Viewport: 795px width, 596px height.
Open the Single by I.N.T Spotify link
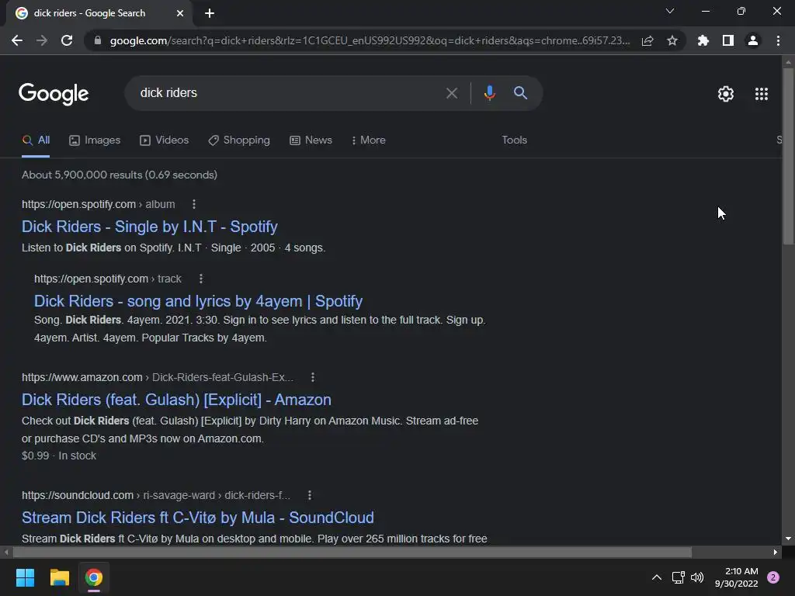[150, 227]
